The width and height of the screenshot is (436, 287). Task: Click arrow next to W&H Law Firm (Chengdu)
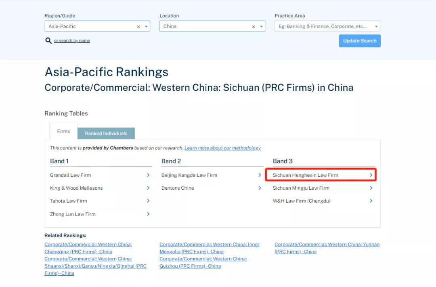pyautogui.click(x=371, y=201)
